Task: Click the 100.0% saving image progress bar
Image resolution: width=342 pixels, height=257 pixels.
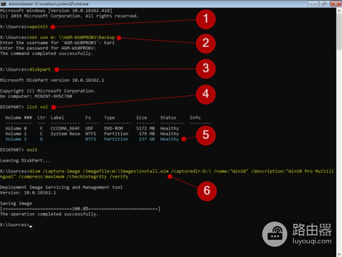Action: (x=80, y=209)
